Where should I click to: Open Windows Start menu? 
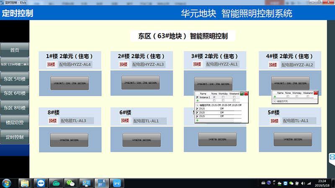pos(7,183)
